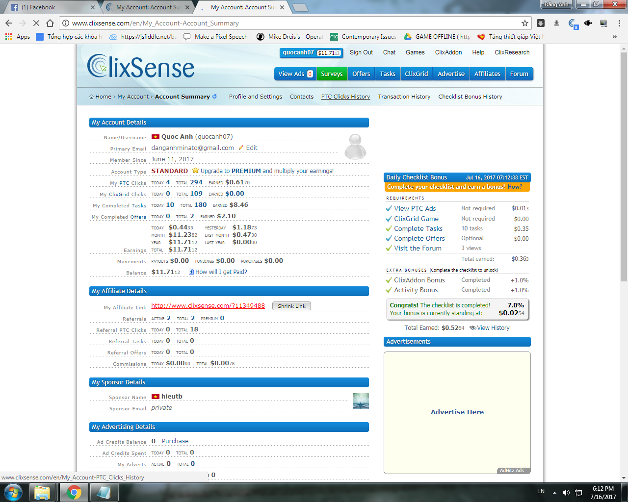Open the Apps grid in bookmarks bar
Screen dimensions: 628x502
[x=18, y=37]
